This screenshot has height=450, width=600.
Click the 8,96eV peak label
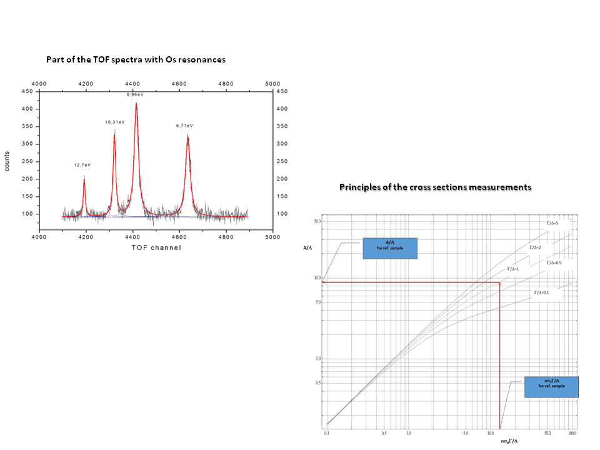point(136,94)
